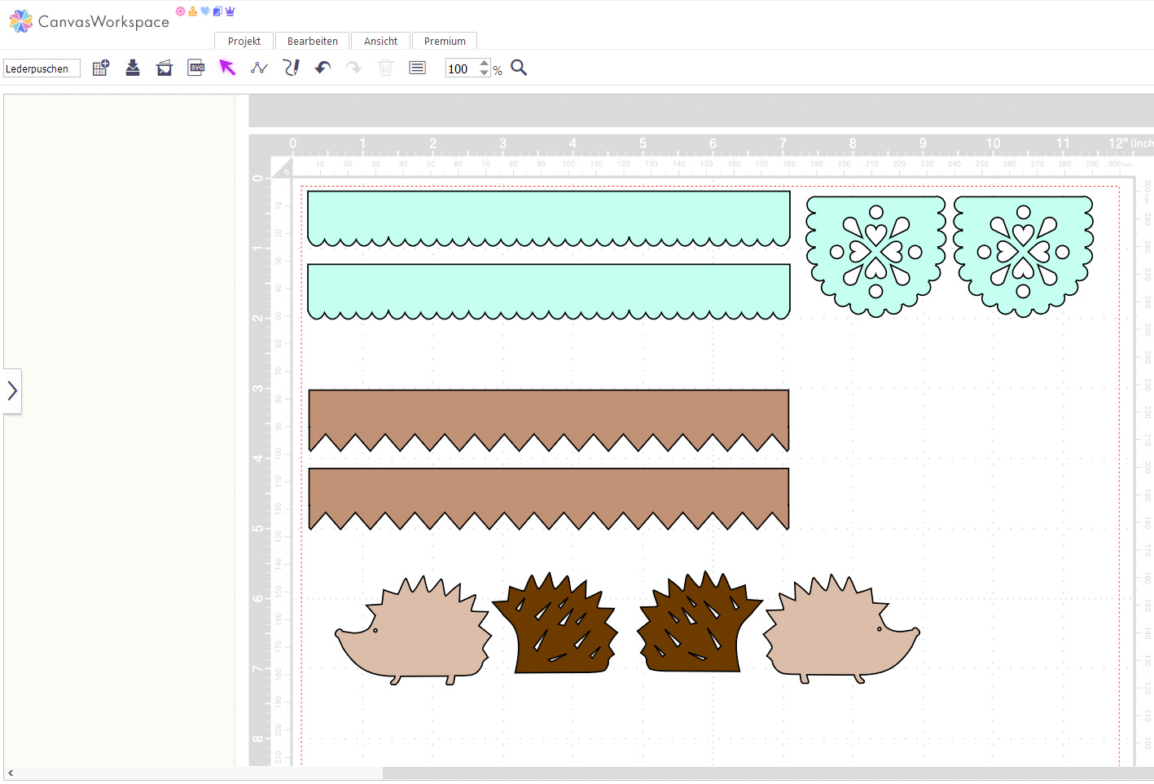Click the trash delete icon
1154x784 pixels.
click(x=386, y=68)
